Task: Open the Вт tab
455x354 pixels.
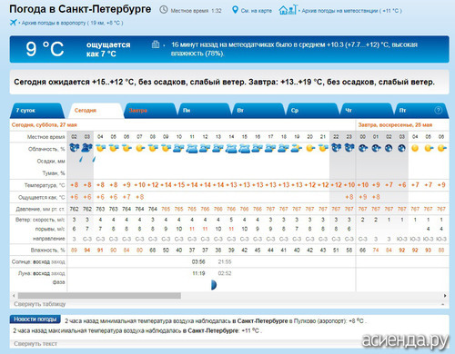Action: (258, 111)
